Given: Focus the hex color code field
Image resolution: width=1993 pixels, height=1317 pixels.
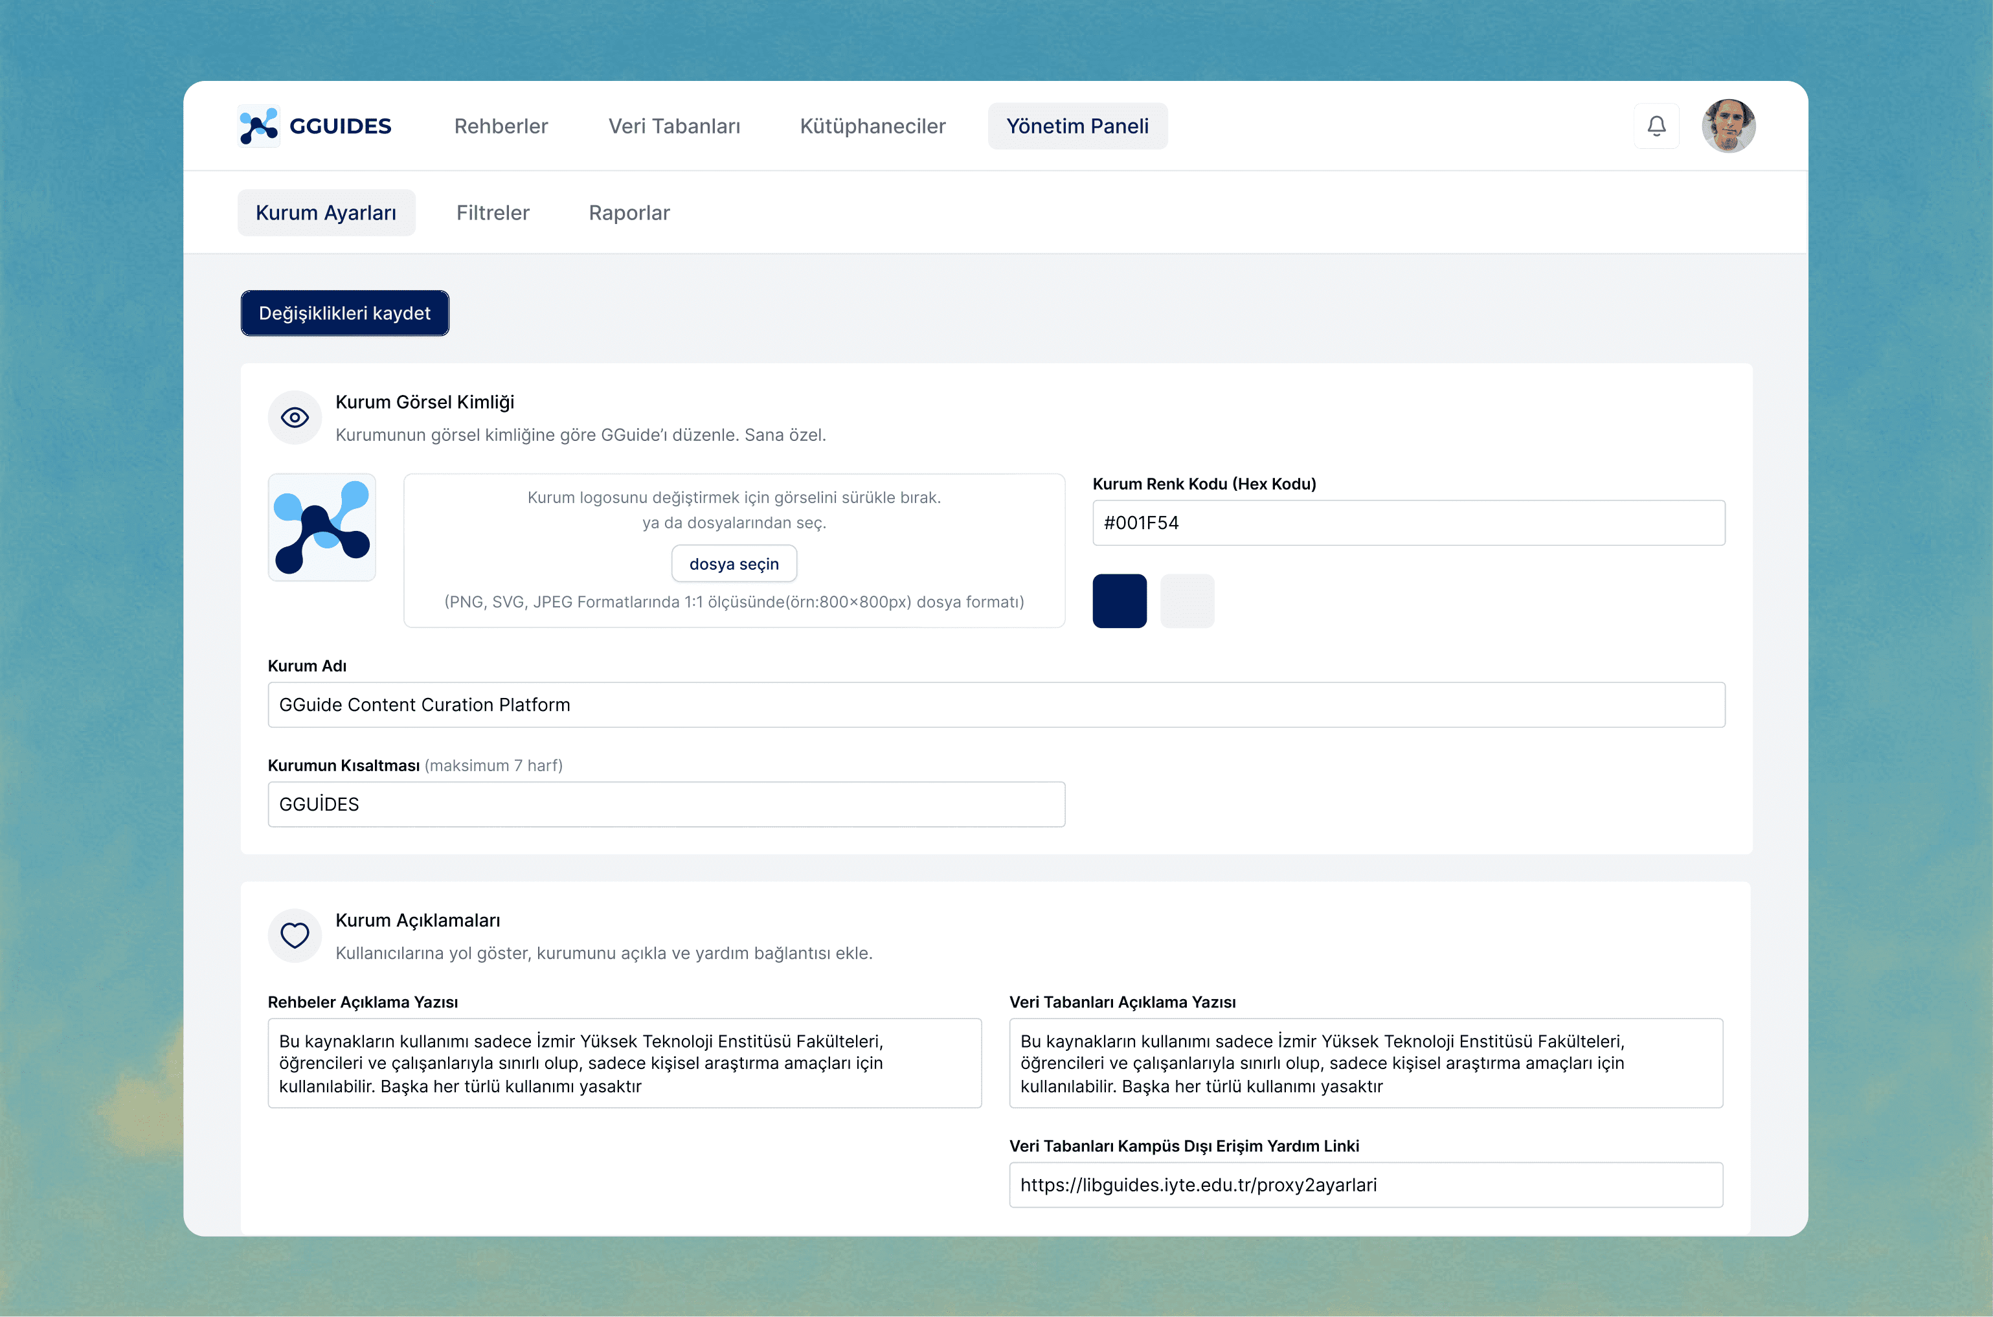Looking at the screenshot, I should tap(1408, 523).
